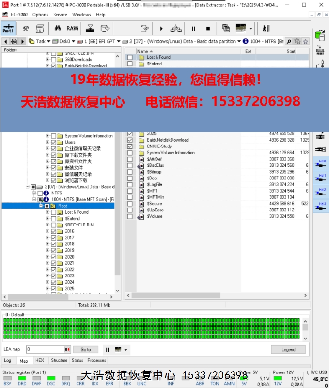
Task: Click the pause icon in main toolbar
Action: click(193, 29)
